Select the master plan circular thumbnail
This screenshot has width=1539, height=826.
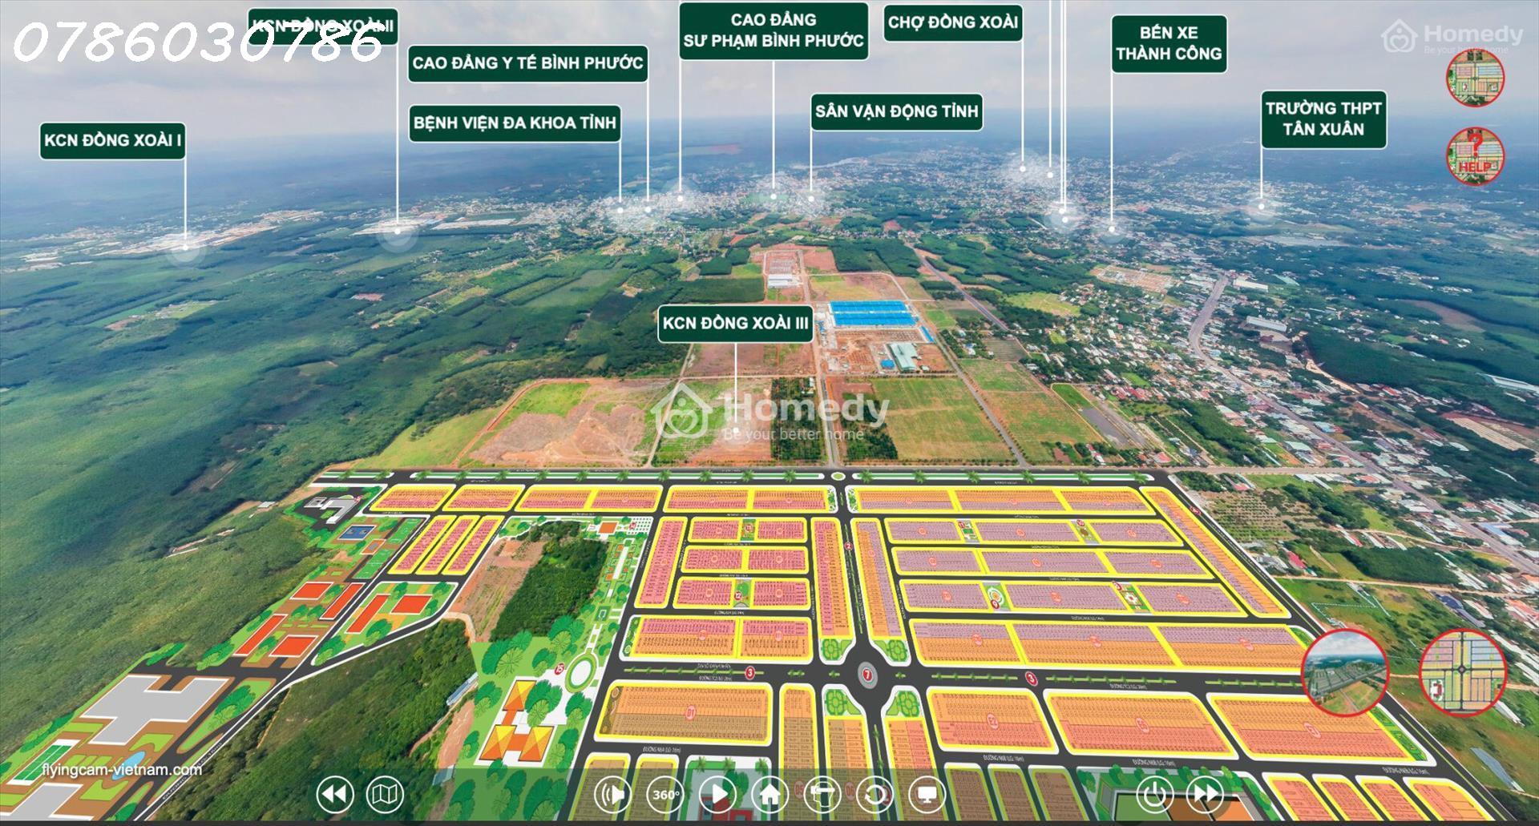point(1463,671)
